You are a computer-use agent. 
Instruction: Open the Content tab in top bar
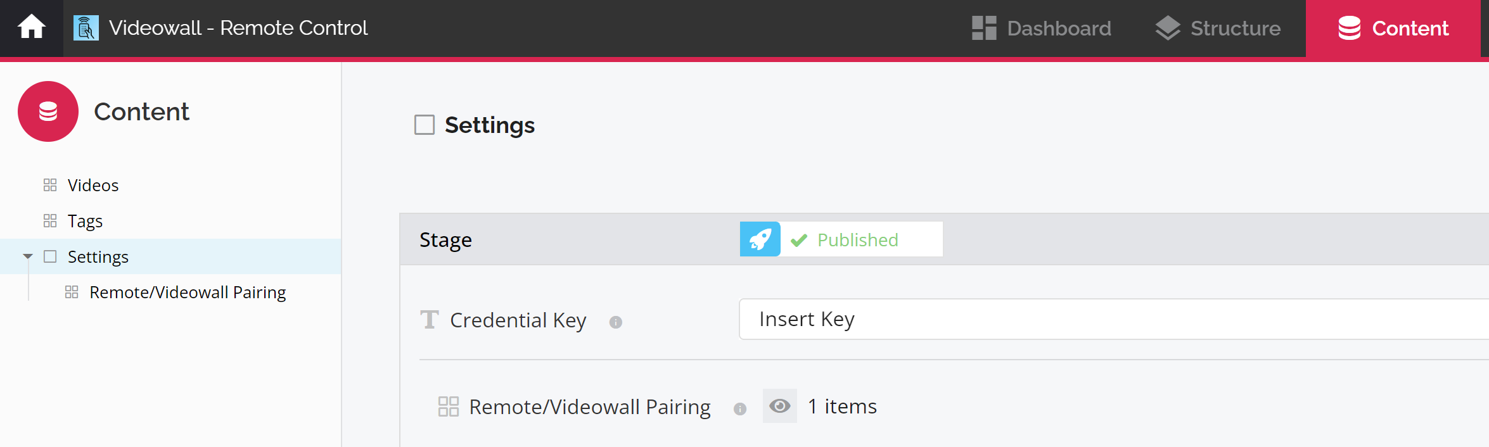pos(1393,28)
